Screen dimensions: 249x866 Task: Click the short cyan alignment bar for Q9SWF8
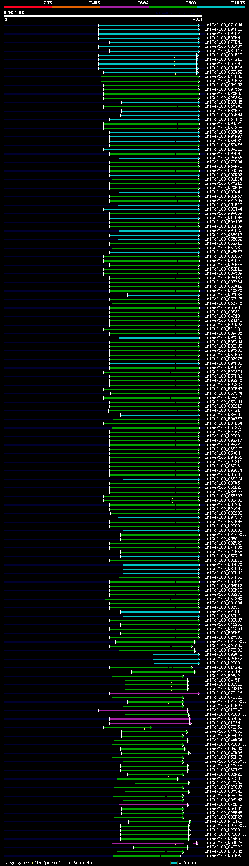pos(176,655)
